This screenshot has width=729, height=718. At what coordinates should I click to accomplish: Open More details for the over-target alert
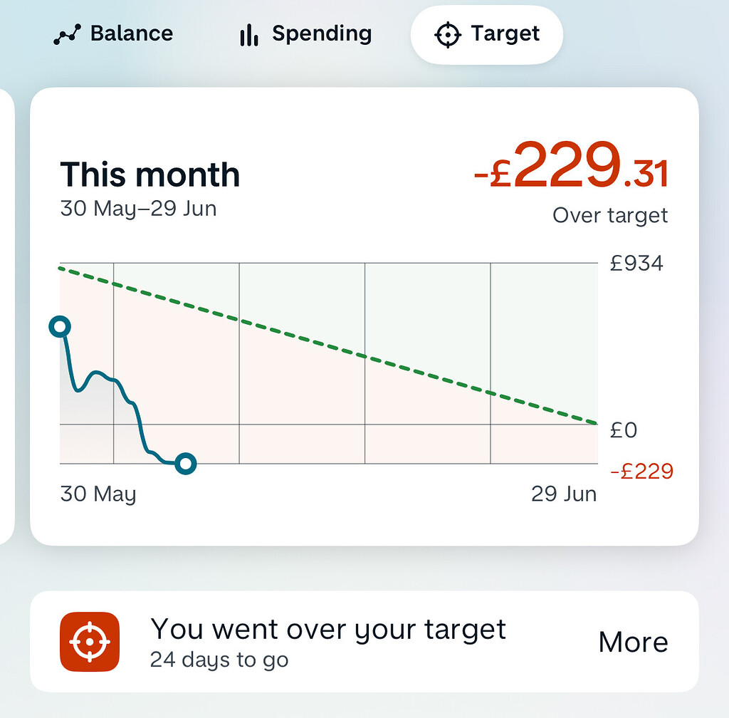[633, 642]
